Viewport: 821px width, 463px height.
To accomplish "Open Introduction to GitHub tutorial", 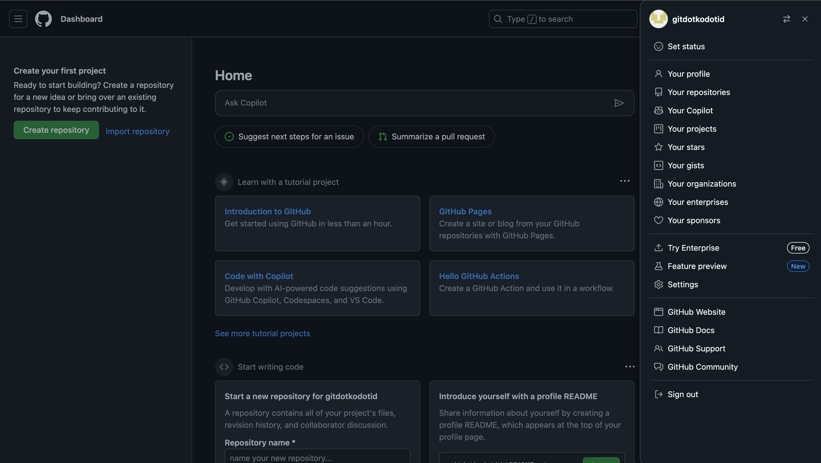I will pos(268,212).
